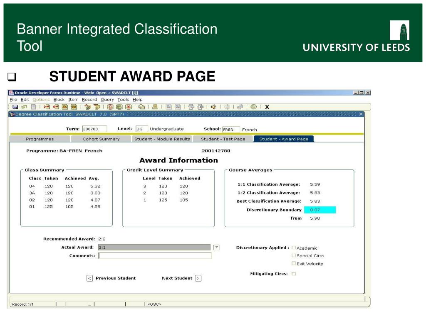Click the crosshair target toolbar icon
Screen dimensions: 426x319
tap(227, 107)
